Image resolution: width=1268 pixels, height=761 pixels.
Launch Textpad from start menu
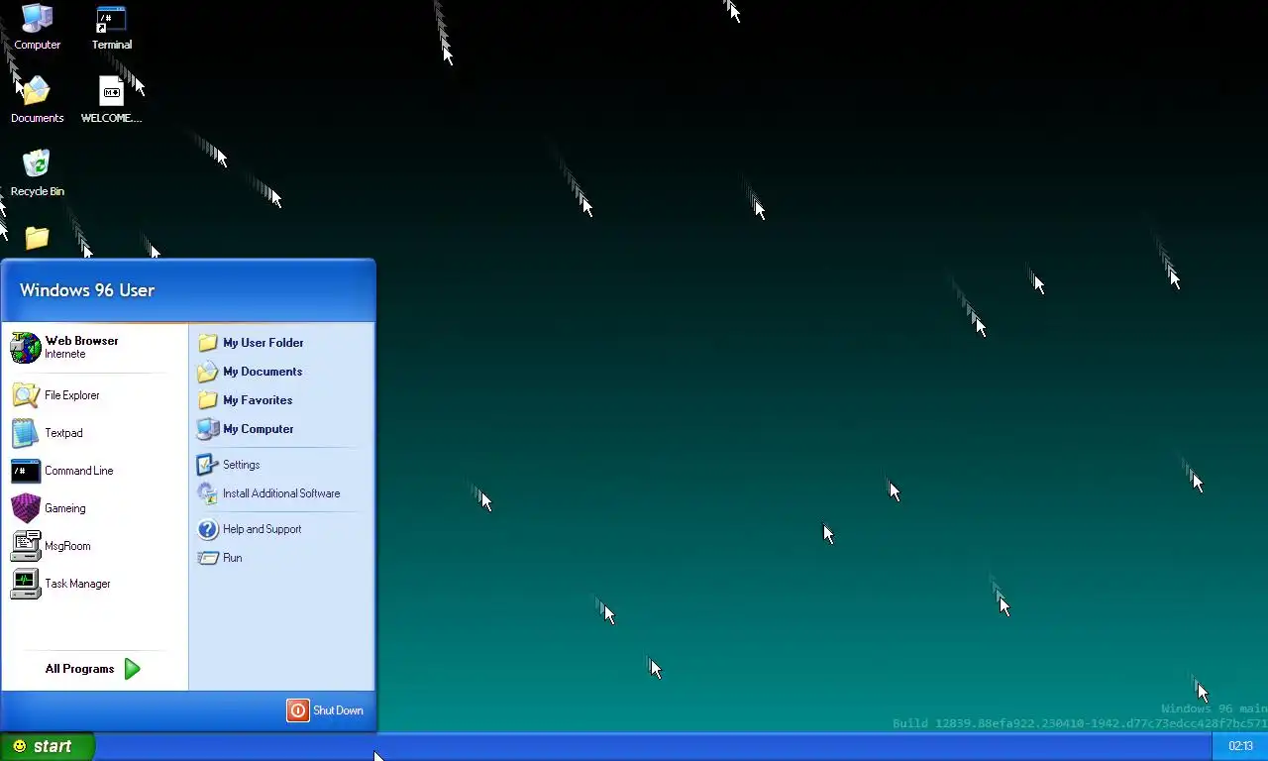[95, 433]
